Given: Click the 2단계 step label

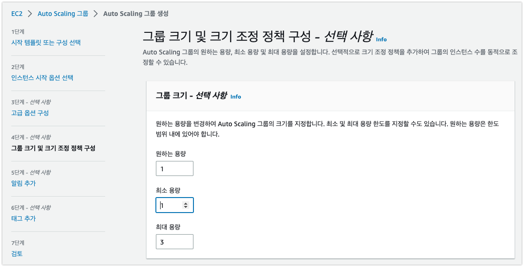Looking at the screenshot, I should tap(18, 67).
